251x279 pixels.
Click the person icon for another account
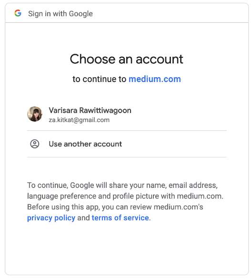coord(35,144)
